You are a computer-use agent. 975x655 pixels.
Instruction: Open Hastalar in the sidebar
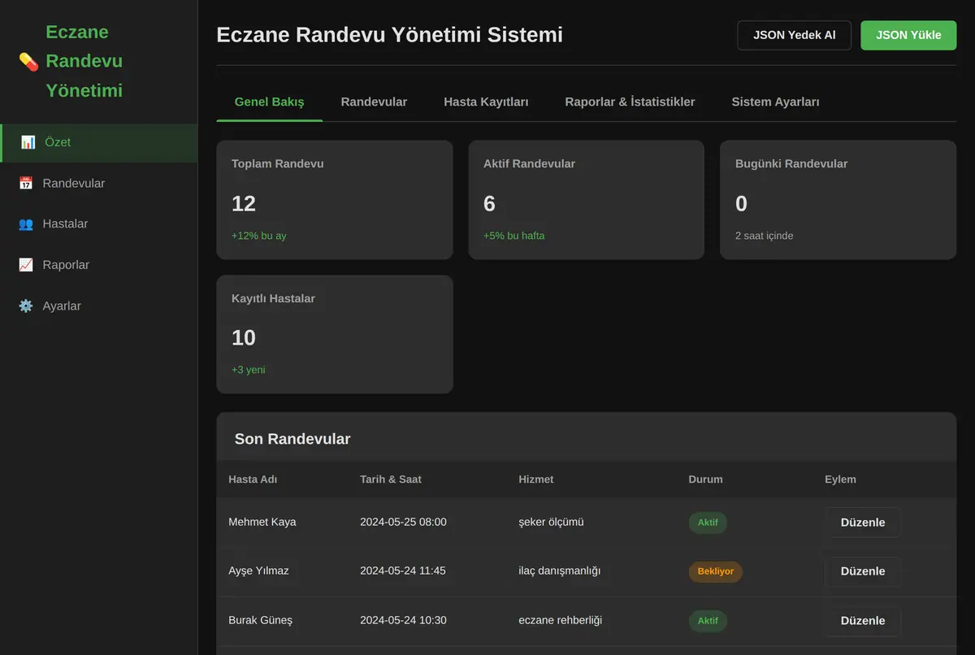click(x=98, y=224)
